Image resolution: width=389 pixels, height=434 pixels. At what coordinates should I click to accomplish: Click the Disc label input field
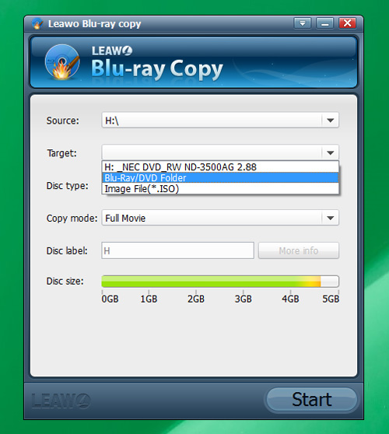coord(177,250)
